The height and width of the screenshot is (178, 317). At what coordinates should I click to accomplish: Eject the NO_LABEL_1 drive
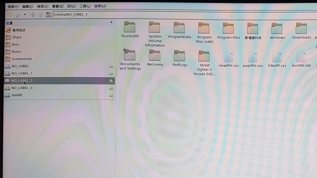pyautogui.click(x=111, y=74)
